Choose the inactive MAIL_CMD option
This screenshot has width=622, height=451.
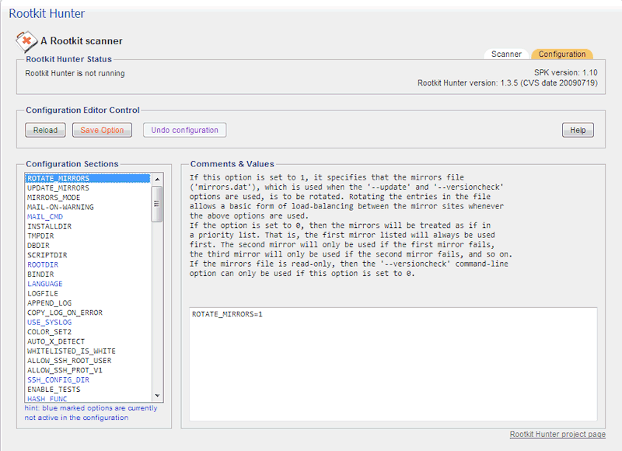(x=45, y=217)
